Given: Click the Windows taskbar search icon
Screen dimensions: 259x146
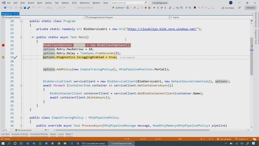Looking at the screenshot, I should (x=9, y=144).
